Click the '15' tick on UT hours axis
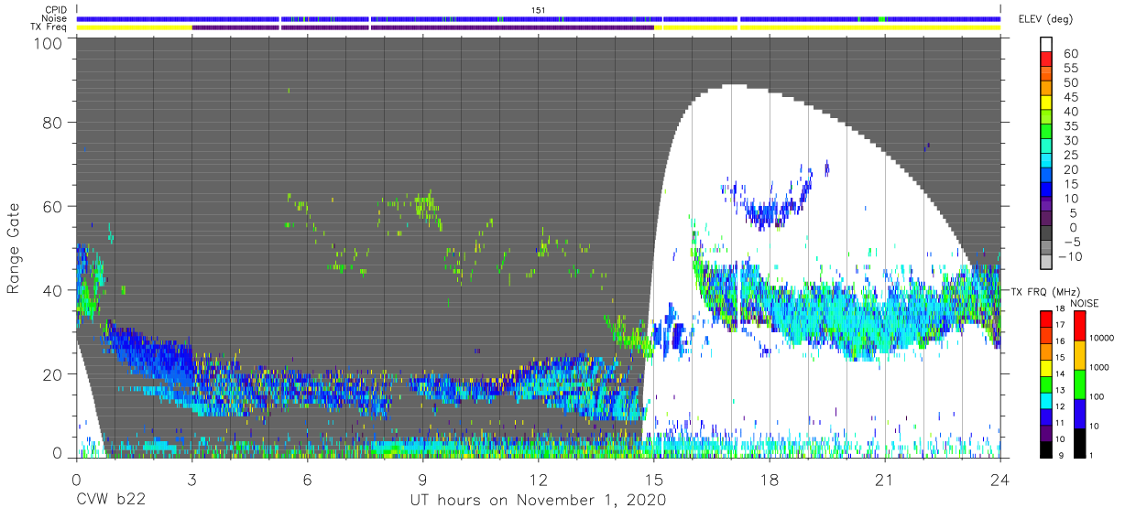Viewport: 1125px width, 519px height. [654, 480]
